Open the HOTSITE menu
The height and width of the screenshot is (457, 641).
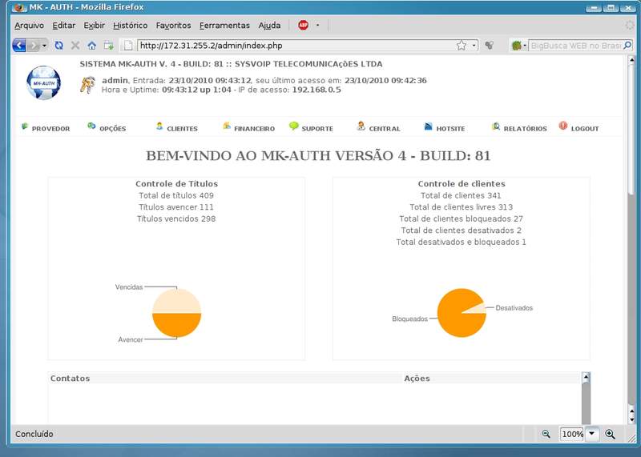pyautogui.click(x=450, y=129)
